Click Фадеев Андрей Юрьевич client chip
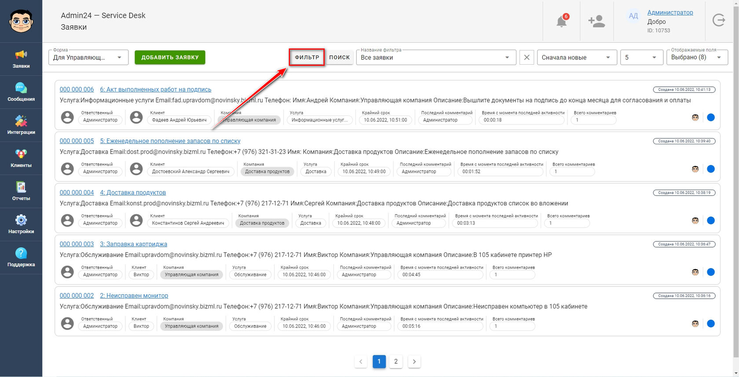The image size is (739, 377). (x=179, y=120)
